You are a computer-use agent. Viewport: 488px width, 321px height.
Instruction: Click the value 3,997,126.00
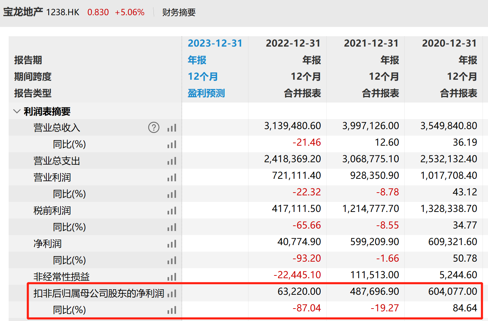point(370,126)
